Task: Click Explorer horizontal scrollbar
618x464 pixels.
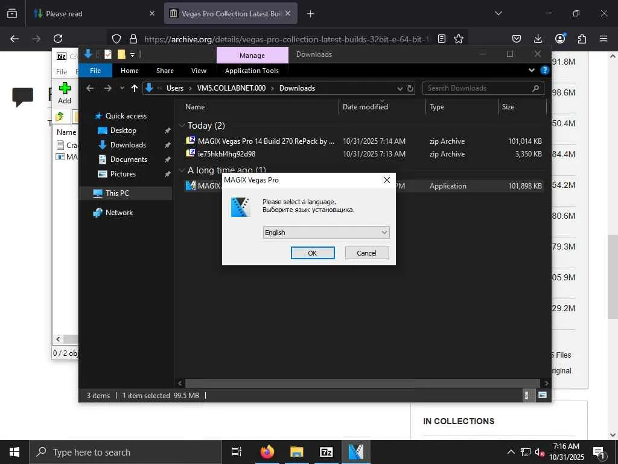Action: pos(362,383)
